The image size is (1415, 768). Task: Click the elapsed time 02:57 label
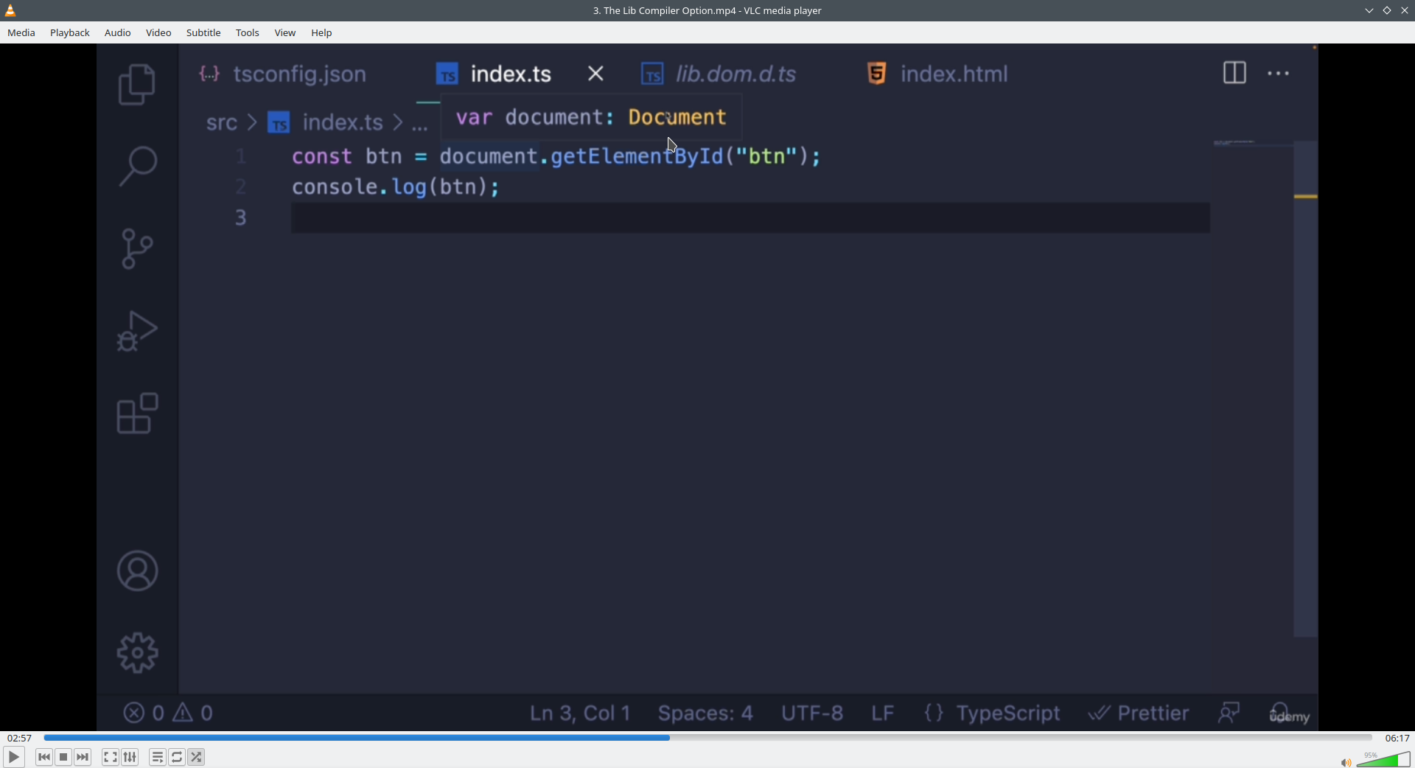(x=20, y=738)
